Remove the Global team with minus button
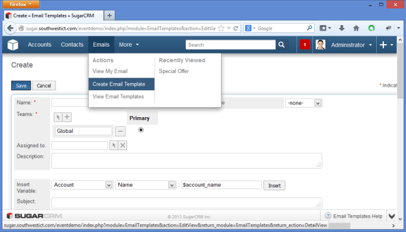The width and height of the screenshot is (406, 232). pos(120,131)
